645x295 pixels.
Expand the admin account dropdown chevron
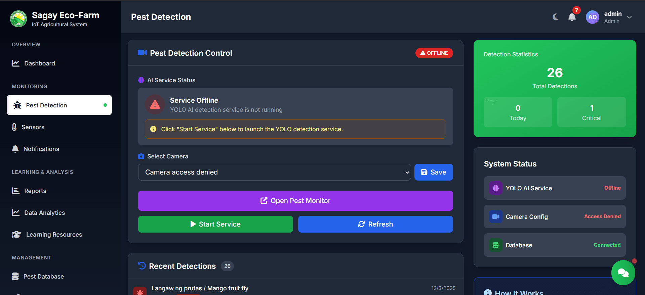pos(630,17)
